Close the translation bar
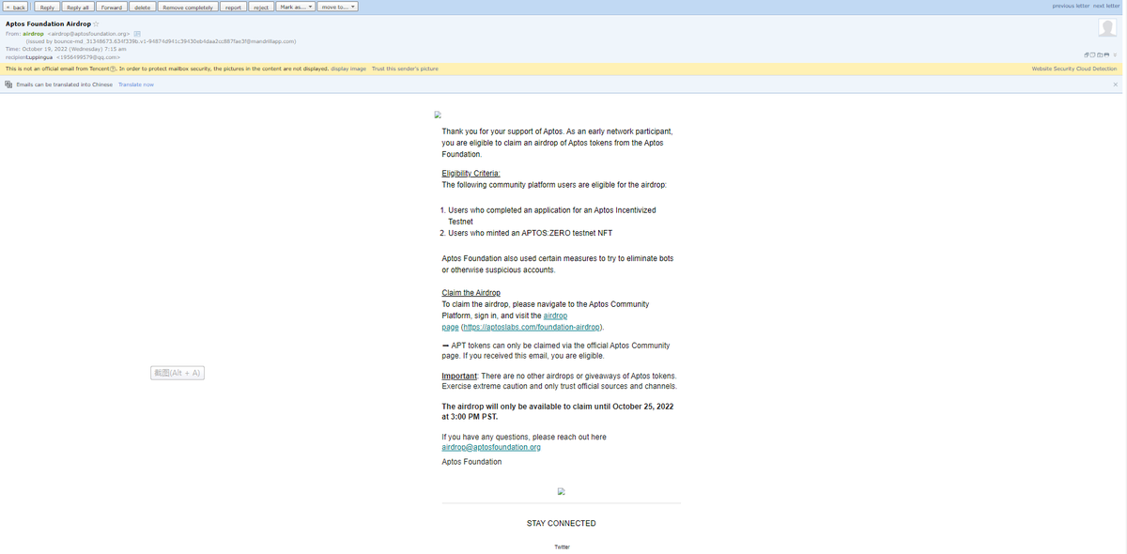This screenshot has width=1127, height=554. [x=1116, y=85]
